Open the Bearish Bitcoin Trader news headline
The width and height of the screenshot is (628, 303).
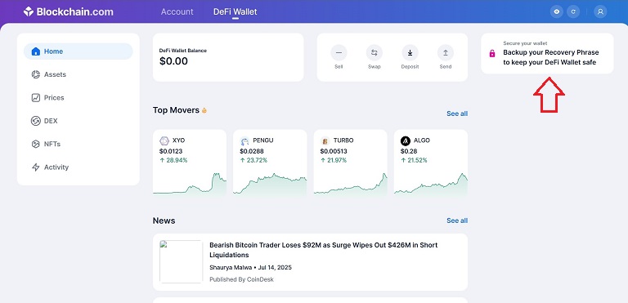pyautogui.click(x=324, y=250)
